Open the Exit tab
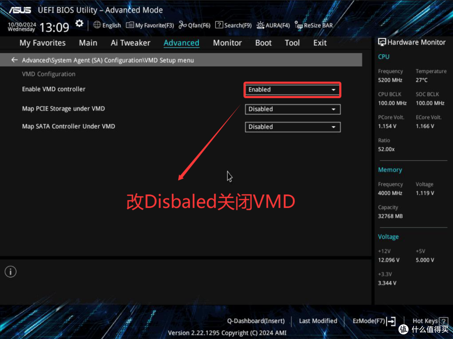 coord(320,43)
